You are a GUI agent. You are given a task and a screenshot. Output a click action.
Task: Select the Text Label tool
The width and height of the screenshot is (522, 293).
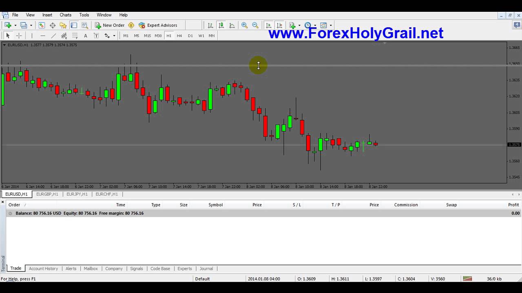96,36
